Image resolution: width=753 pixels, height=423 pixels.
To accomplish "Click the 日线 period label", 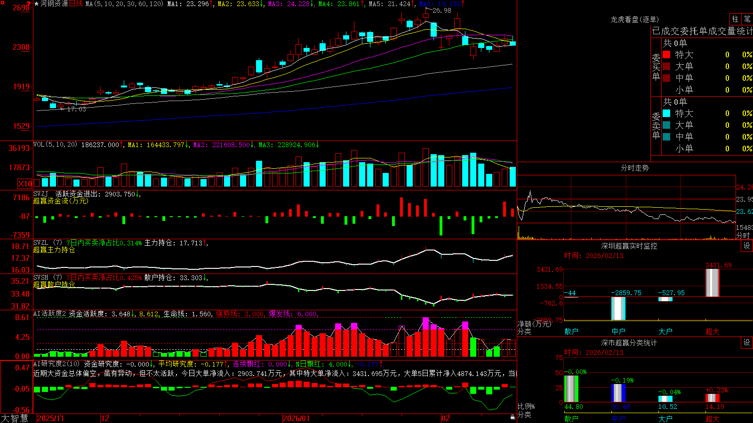I will [76, 4].
